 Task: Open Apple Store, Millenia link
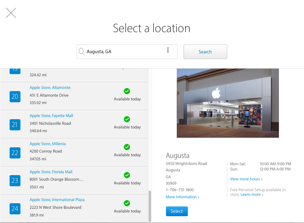click(48, 144)
